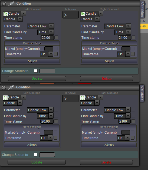Click the green Update button in bottom panel
This screenshot has height=170, width=148.
pos(37,162)
